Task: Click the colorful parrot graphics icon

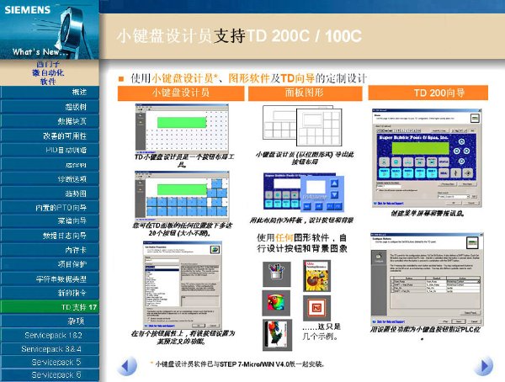Action: coord(276,303)
